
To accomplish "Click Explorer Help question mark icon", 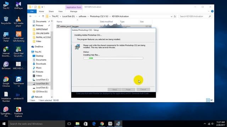I will [x=212, y=11].
